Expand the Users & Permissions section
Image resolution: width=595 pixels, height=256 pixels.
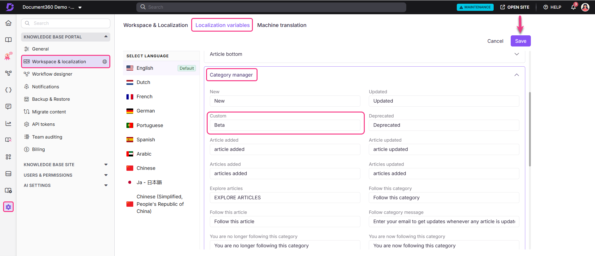tap(106, 175)
